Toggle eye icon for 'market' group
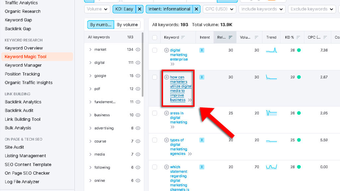This screenshot has width=340, height=191. [138, 50]
